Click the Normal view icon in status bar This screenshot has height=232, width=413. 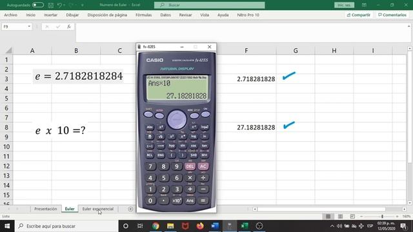328,217
